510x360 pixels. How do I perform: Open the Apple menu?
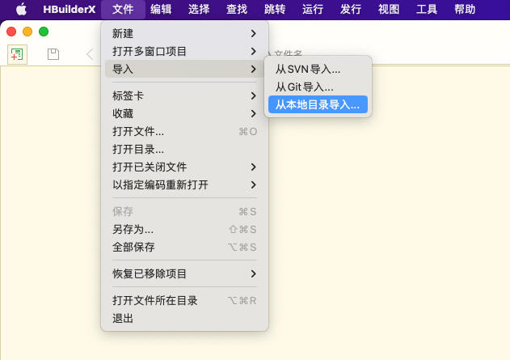point(20,10)
